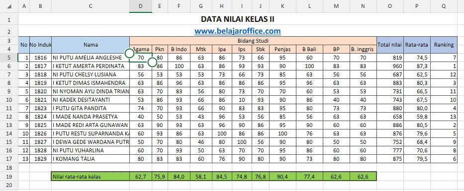Viewport: 464px width, 191px height.
Task: Click ranking cell of I KOMANG TALIA
Action: pos(444,159)
